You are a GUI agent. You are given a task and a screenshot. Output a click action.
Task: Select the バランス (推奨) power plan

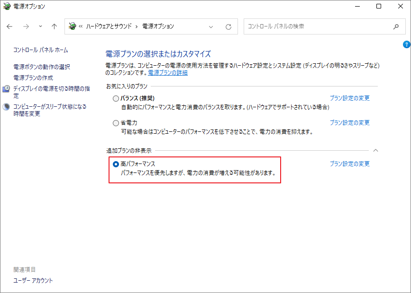(116, 98)
